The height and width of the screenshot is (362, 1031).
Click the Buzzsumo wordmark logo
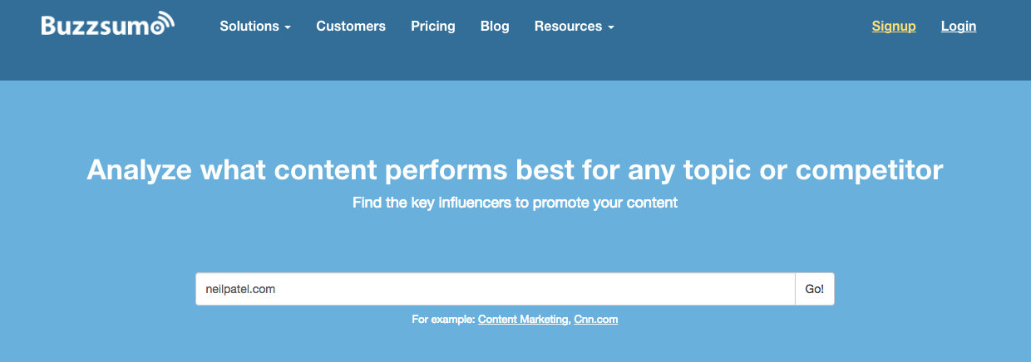tap(108, 24)
